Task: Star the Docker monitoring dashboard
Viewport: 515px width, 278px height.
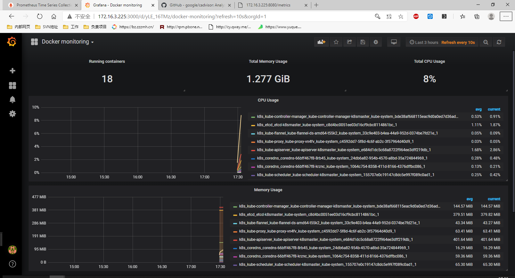Action: coord(336,42)
